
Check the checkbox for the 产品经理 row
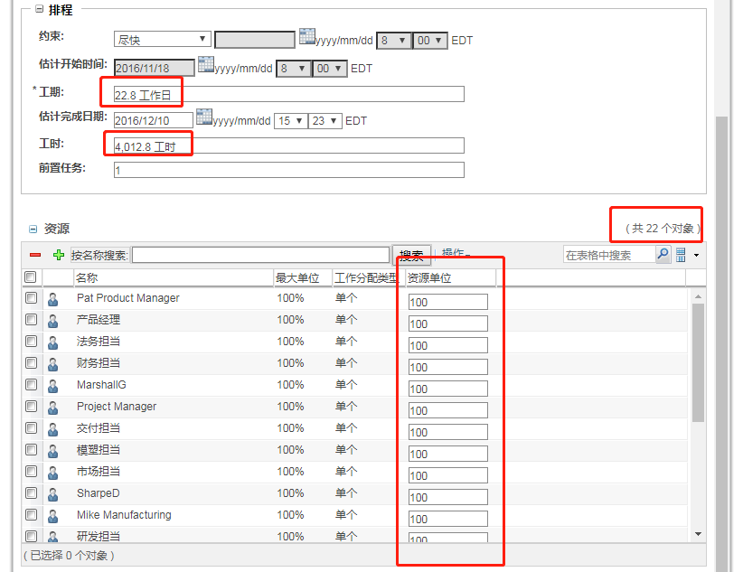tap(32, 319)
